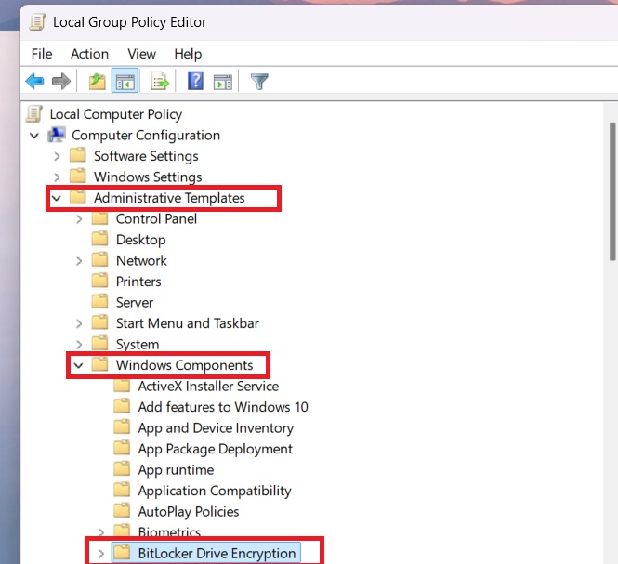Click the Start Menu and Taskbar folder icon

[x=99, y=322]
